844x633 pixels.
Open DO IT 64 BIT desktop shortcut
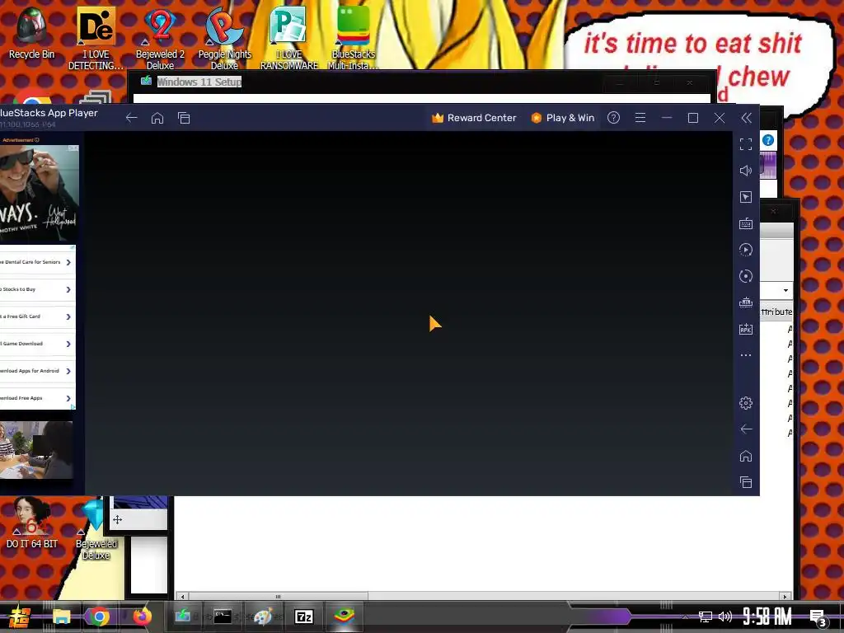(x=32, y=523)
